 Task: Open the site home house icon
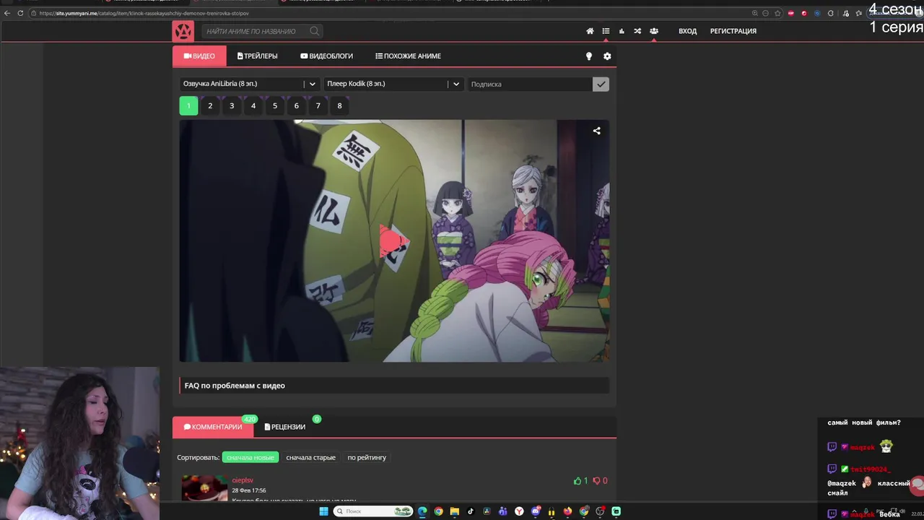point(590,31)
